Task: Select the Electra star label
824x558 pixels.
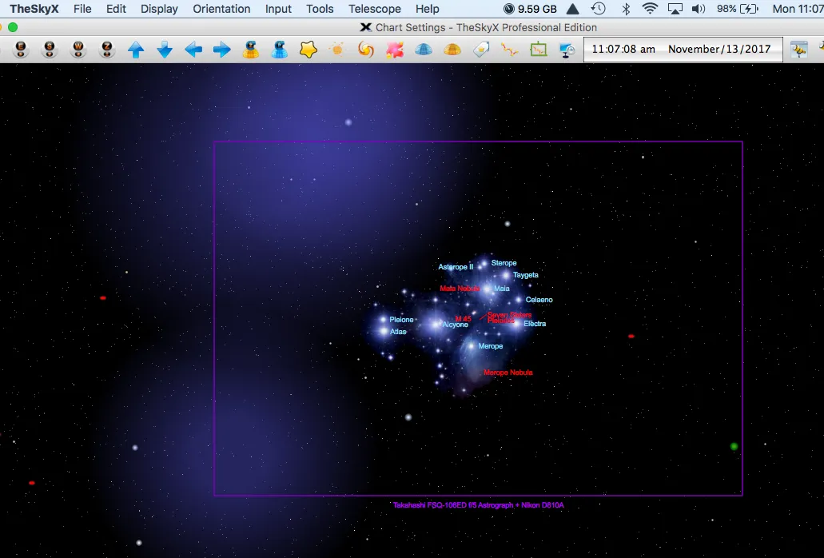Action: click(535, 324)
